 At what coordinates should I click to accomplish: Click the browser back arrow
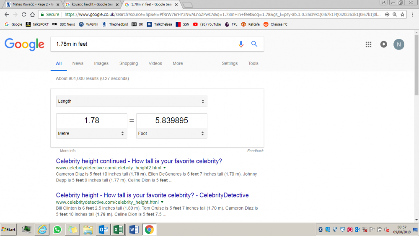[7, 14]
